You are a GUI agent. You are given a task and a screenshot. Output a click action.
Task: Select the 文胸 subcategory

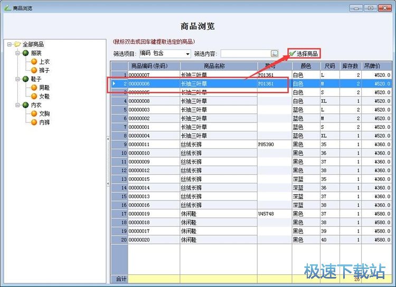(44, 113)
